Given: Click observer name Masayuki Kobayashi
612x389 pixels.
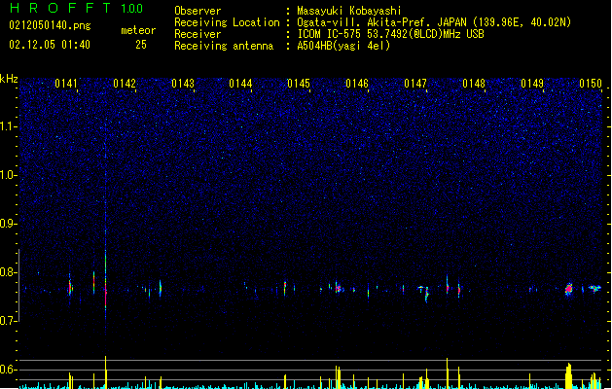Looking at the screenshot, I should 349,11.
